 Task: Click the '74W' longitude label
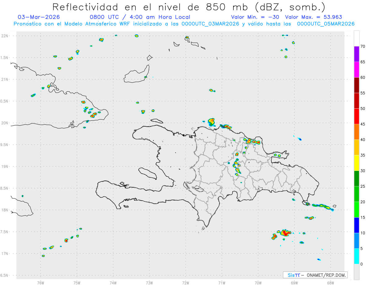(113, 282)
